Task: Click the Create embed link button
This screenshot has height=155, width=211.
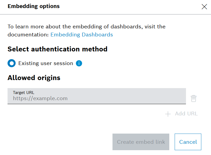Action: [x=141, y=142]
